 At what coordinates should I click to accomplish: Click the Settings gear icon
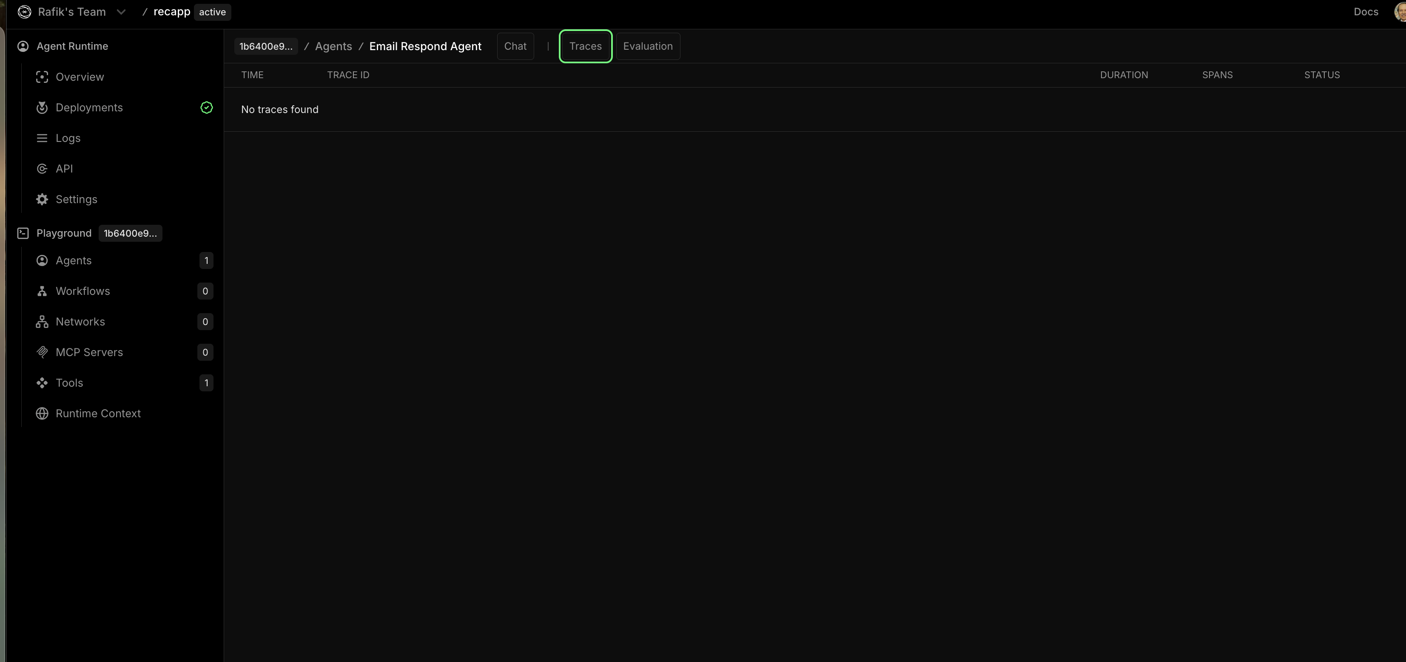pos(42,199)
